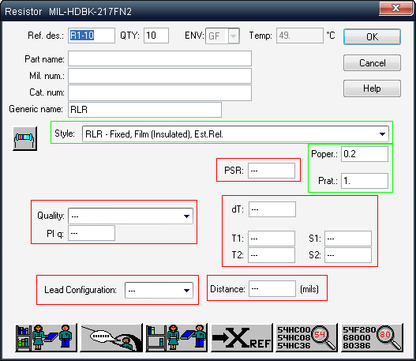Close the Resistor dialog window
Viewport: 416px width, 361px height.
coord(395,9)
